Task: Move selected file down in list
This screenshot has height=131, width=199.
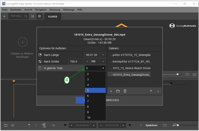Action: point(158,91)
